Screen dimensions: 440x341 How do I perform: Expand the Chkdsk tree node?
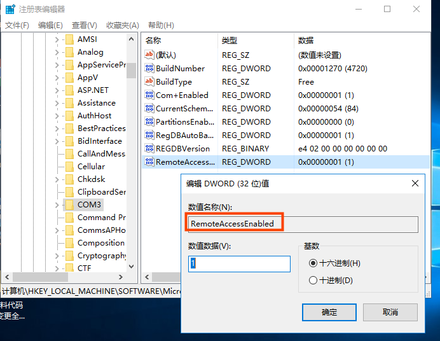[x=57, y=179]
